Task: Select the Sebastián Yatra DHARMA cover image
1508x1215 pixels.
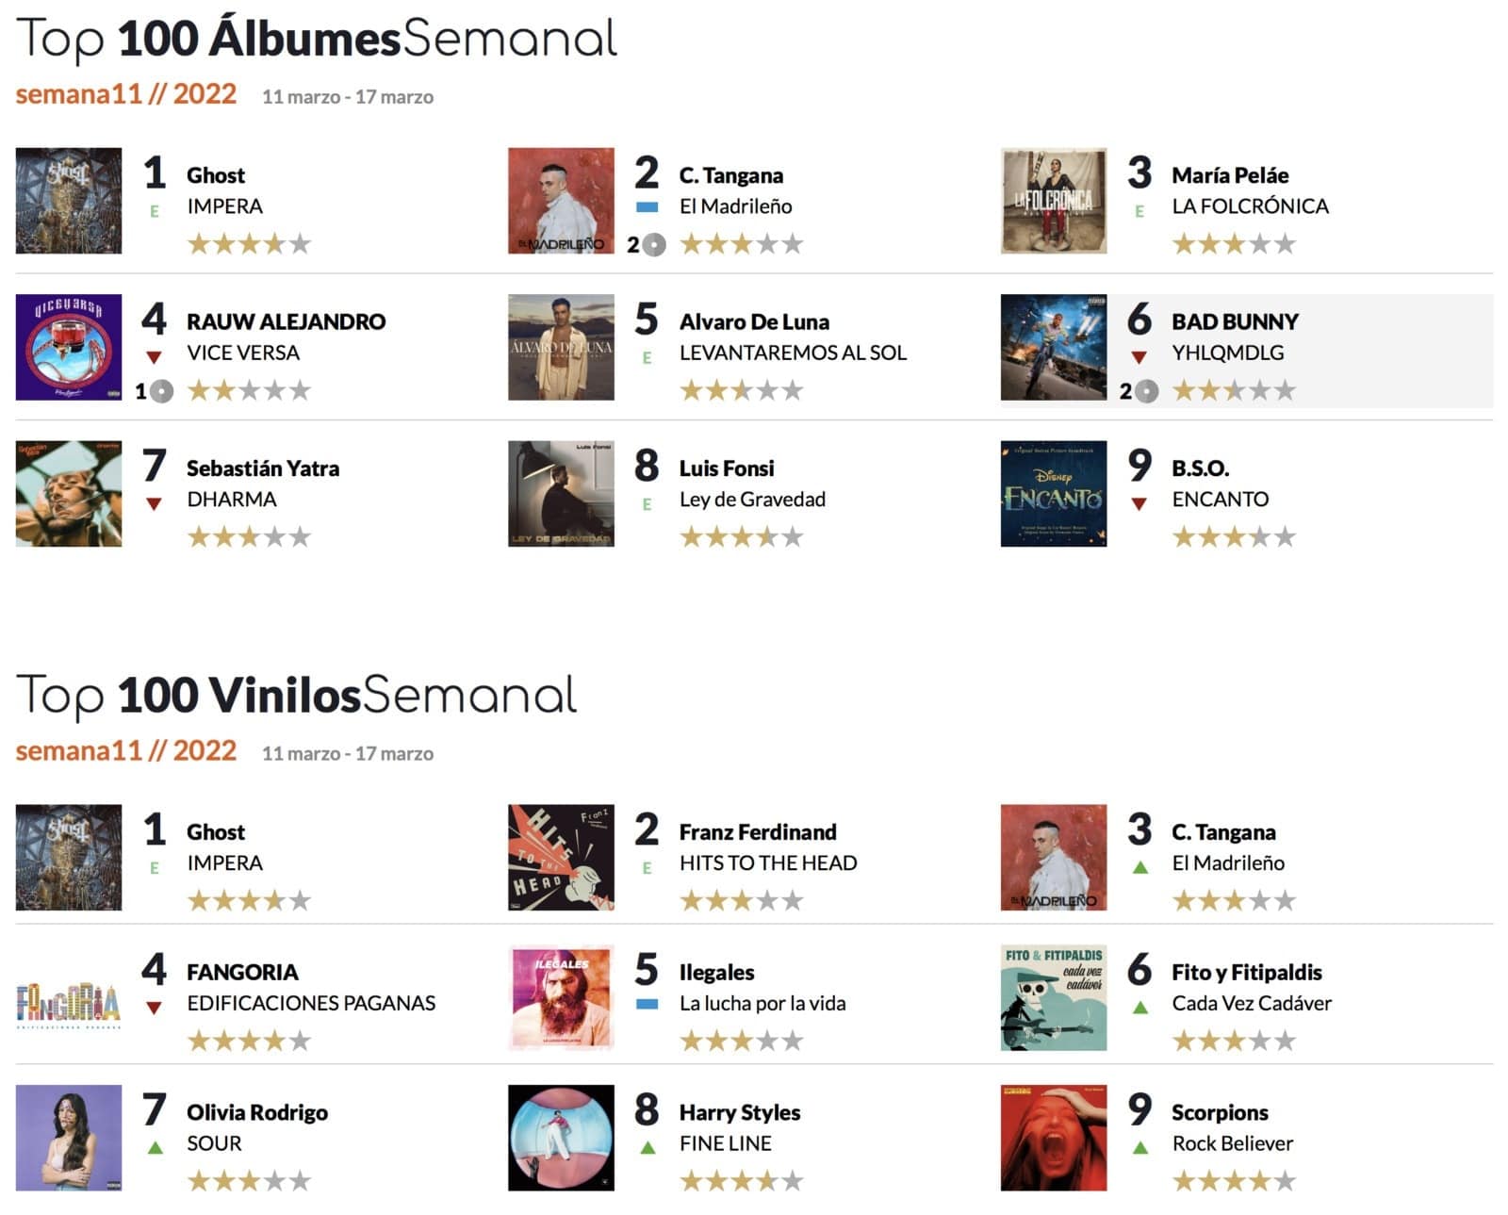Action: (69, 494)
